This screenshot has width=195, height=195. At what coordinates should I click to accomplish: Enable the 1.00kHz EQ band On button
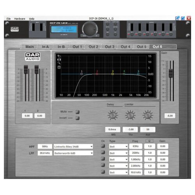point(103,159)
